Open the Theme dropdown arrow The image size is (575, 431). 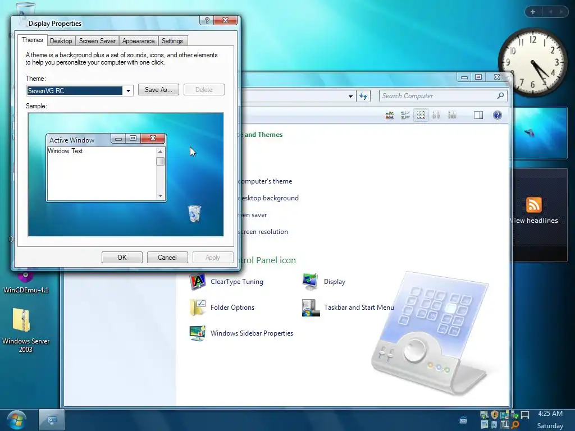point(128,90)
